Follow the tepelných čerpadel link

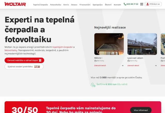tap(62, 47)
